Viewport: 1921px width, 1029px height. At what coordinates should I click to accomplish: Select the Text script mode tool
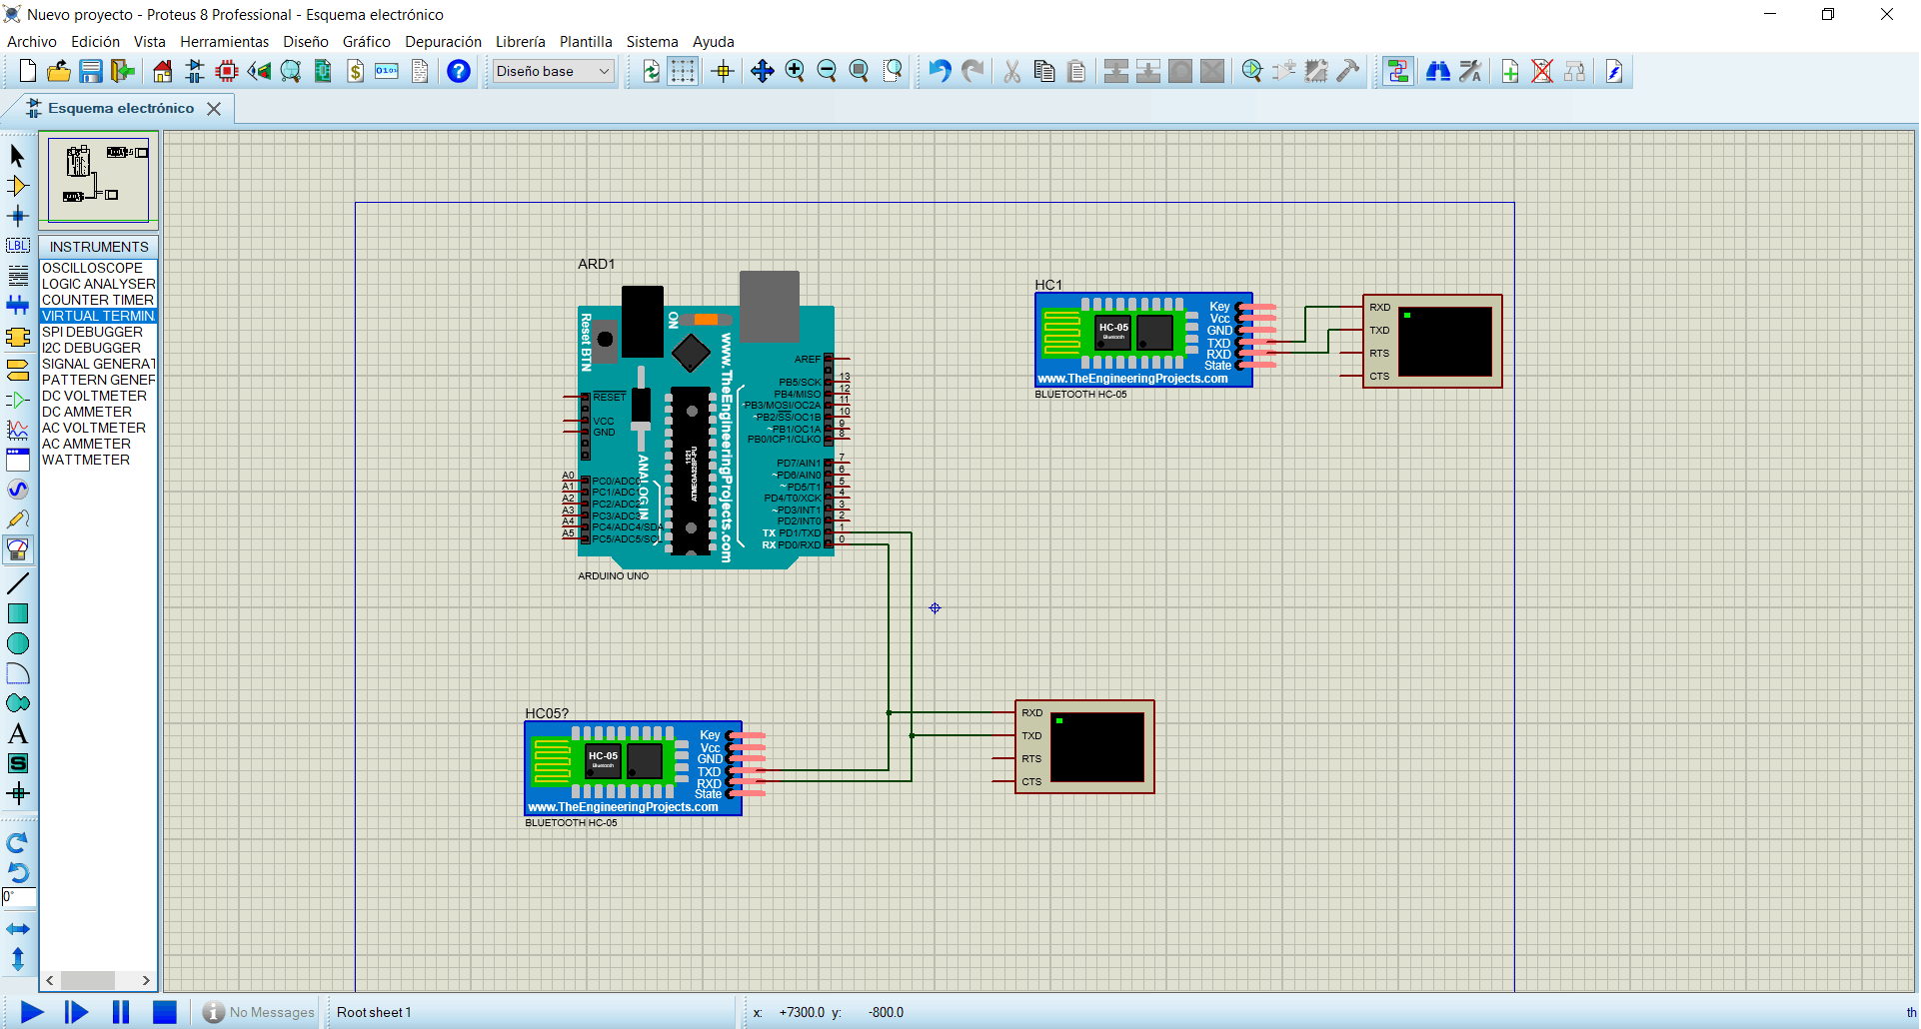click(x=17, y=276)
